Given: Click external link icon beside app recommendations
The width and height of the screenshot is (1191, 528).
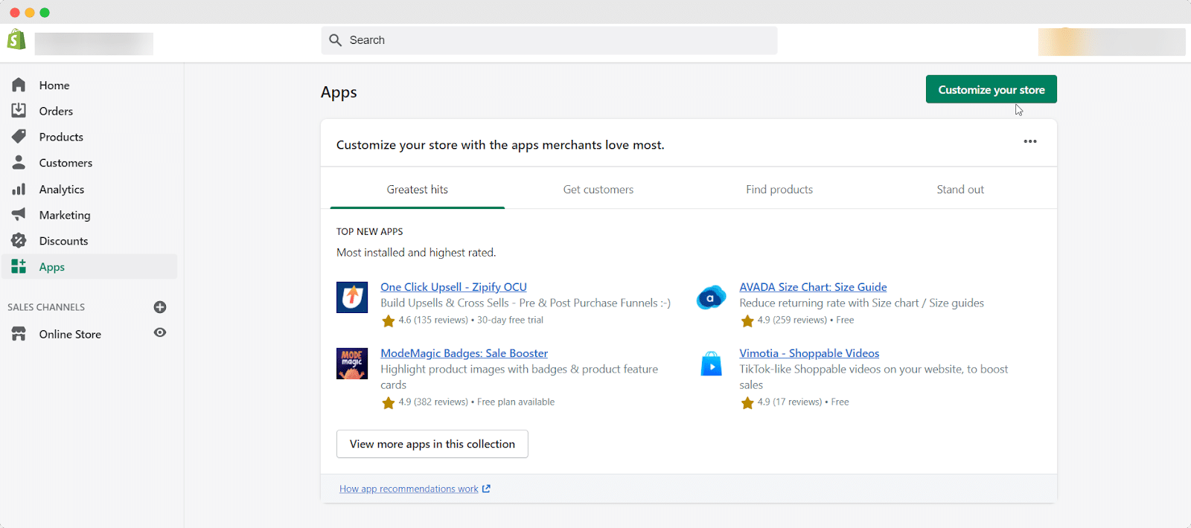Looking at the screenshot, I should coord(486,489).
